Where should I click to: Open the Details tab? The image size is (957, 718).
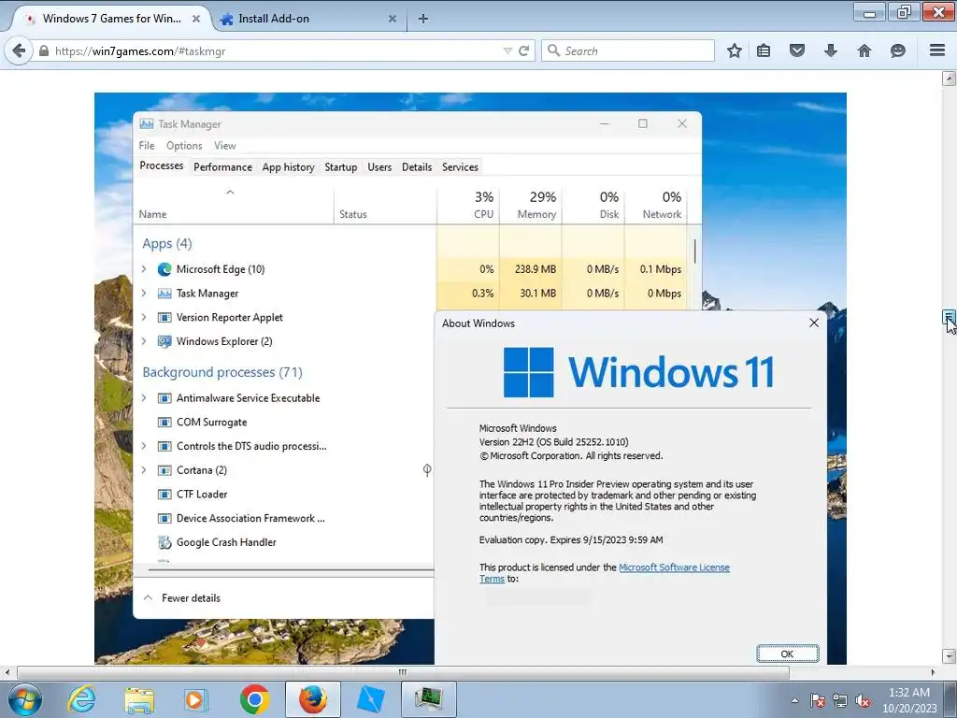click(x=417, y=166)
